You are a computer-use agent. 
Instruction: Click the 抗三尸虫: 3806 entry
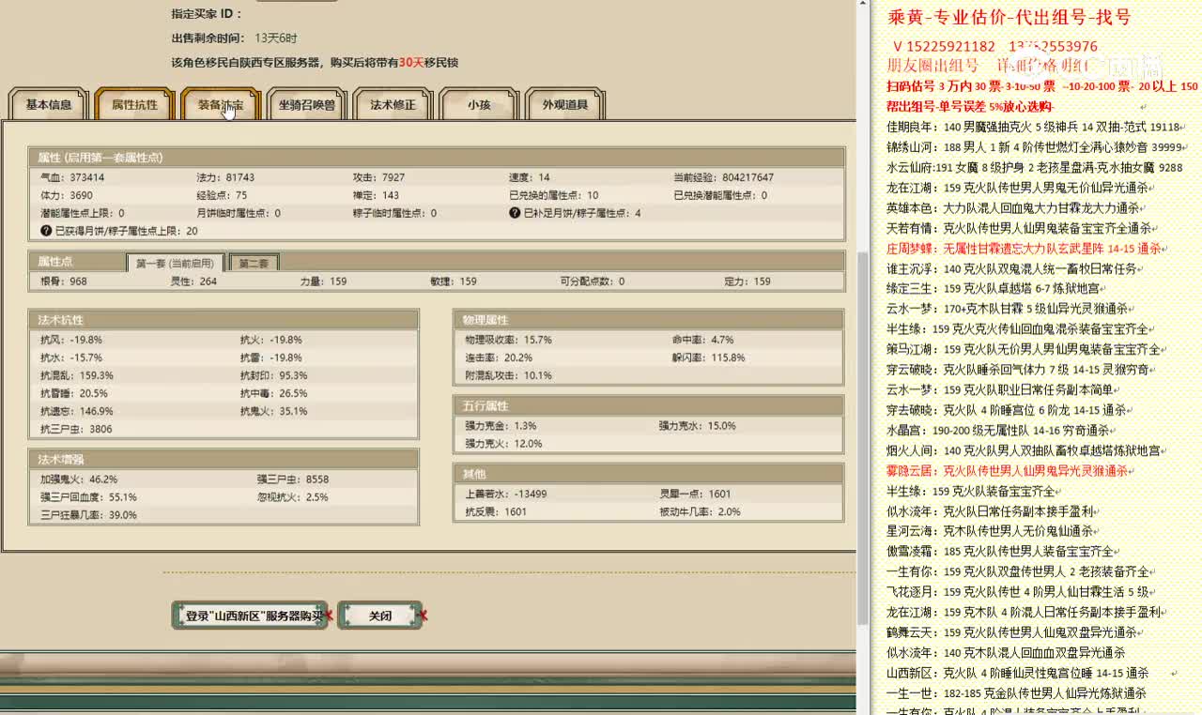(76, 429)
